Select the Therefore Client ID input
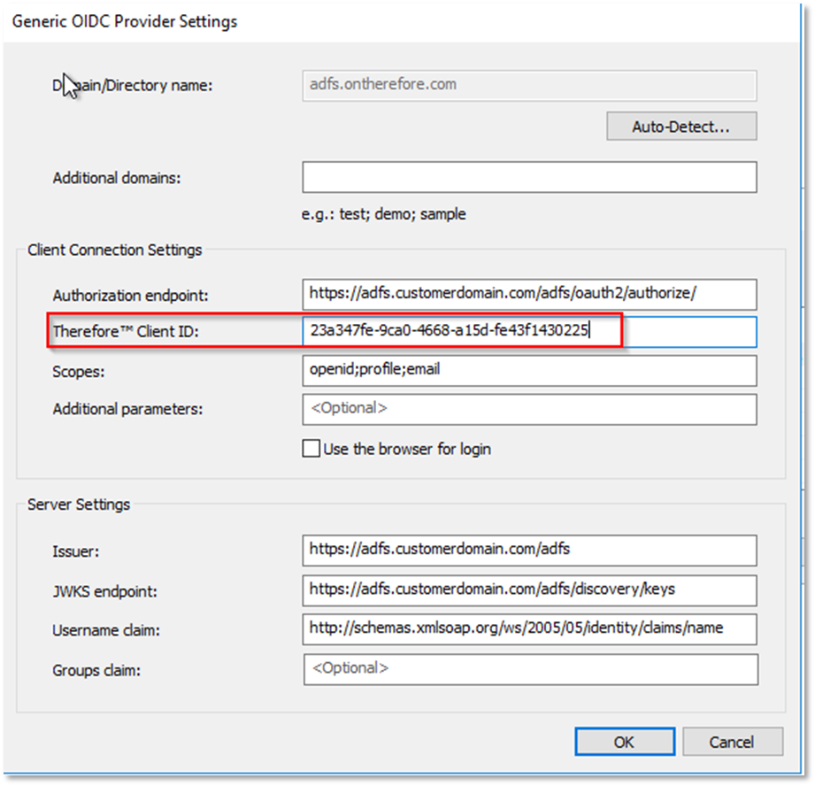Screen dimensions: 815x786 (x=528, y=332)
